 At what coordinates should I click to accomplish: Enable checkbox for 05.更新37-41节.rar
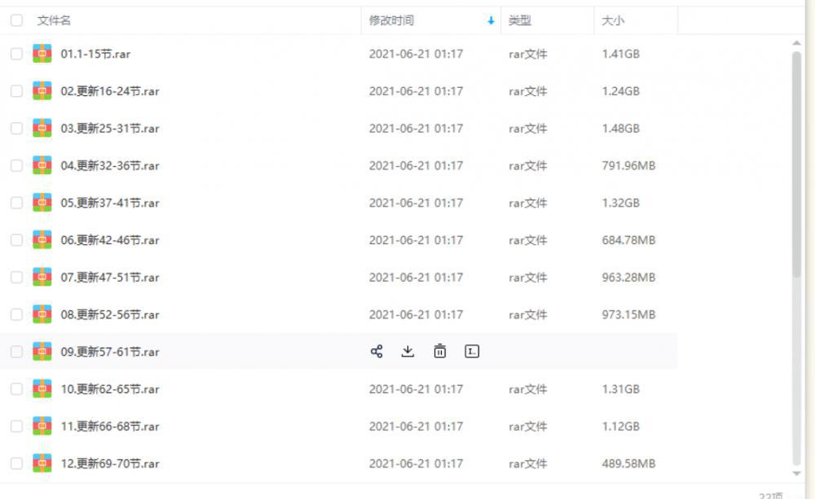[x=16, y=203]
